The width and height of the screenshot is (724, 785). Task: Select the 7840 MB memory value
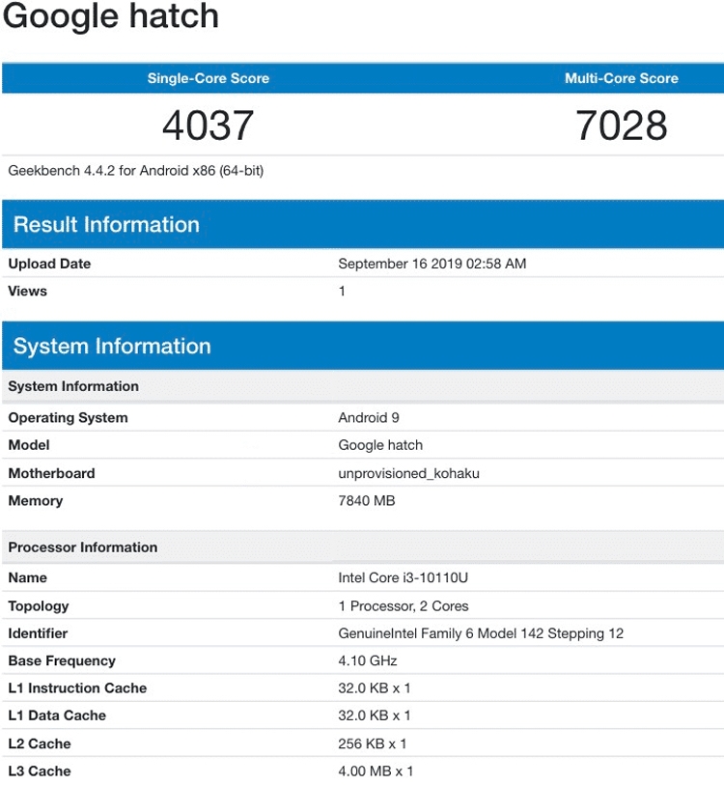367,500
